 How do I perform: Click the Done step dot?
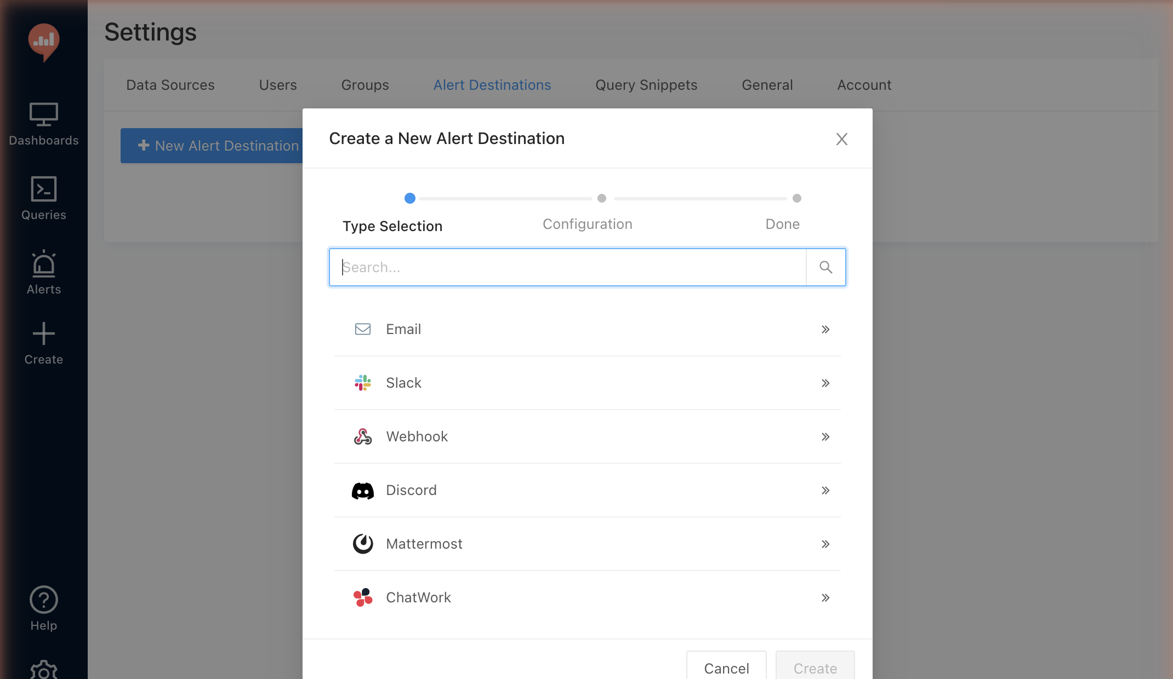point(797,198)
